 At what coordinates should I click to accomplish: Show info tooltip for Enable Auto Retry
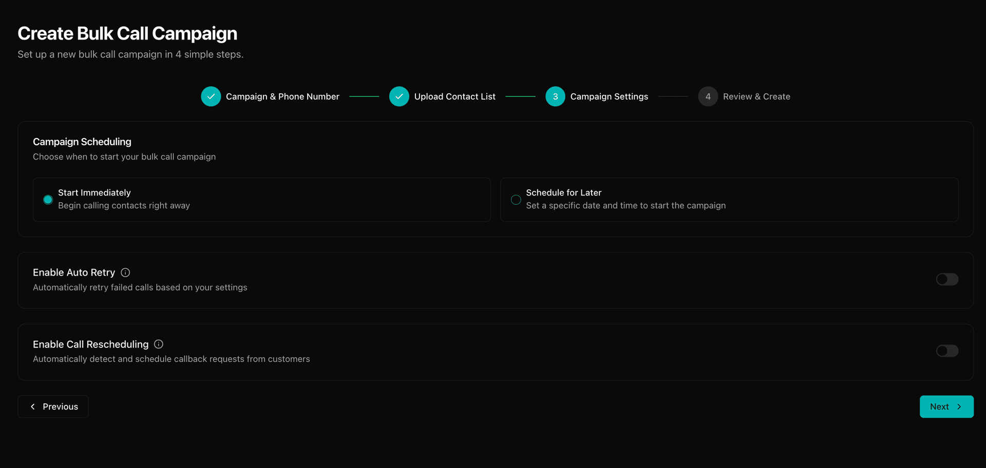pyautogui.click(x=125, y=272)
